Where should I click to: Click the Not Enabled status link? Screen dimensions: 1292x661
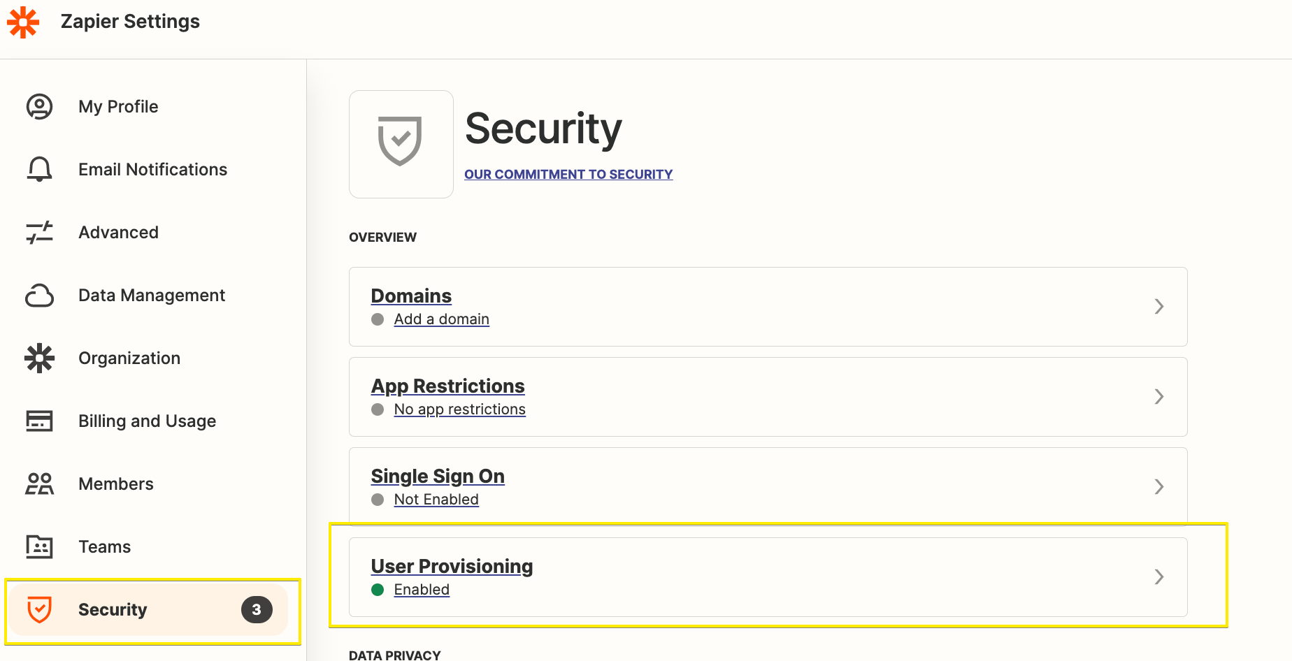click(436, 500)
